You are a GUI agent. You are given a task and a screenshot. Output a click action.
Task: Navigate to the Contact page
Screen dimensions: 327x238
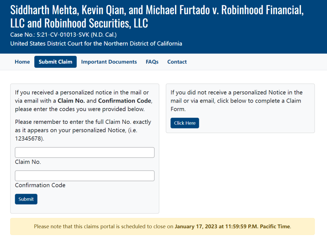pyautogui.click(x=177, y=62)
